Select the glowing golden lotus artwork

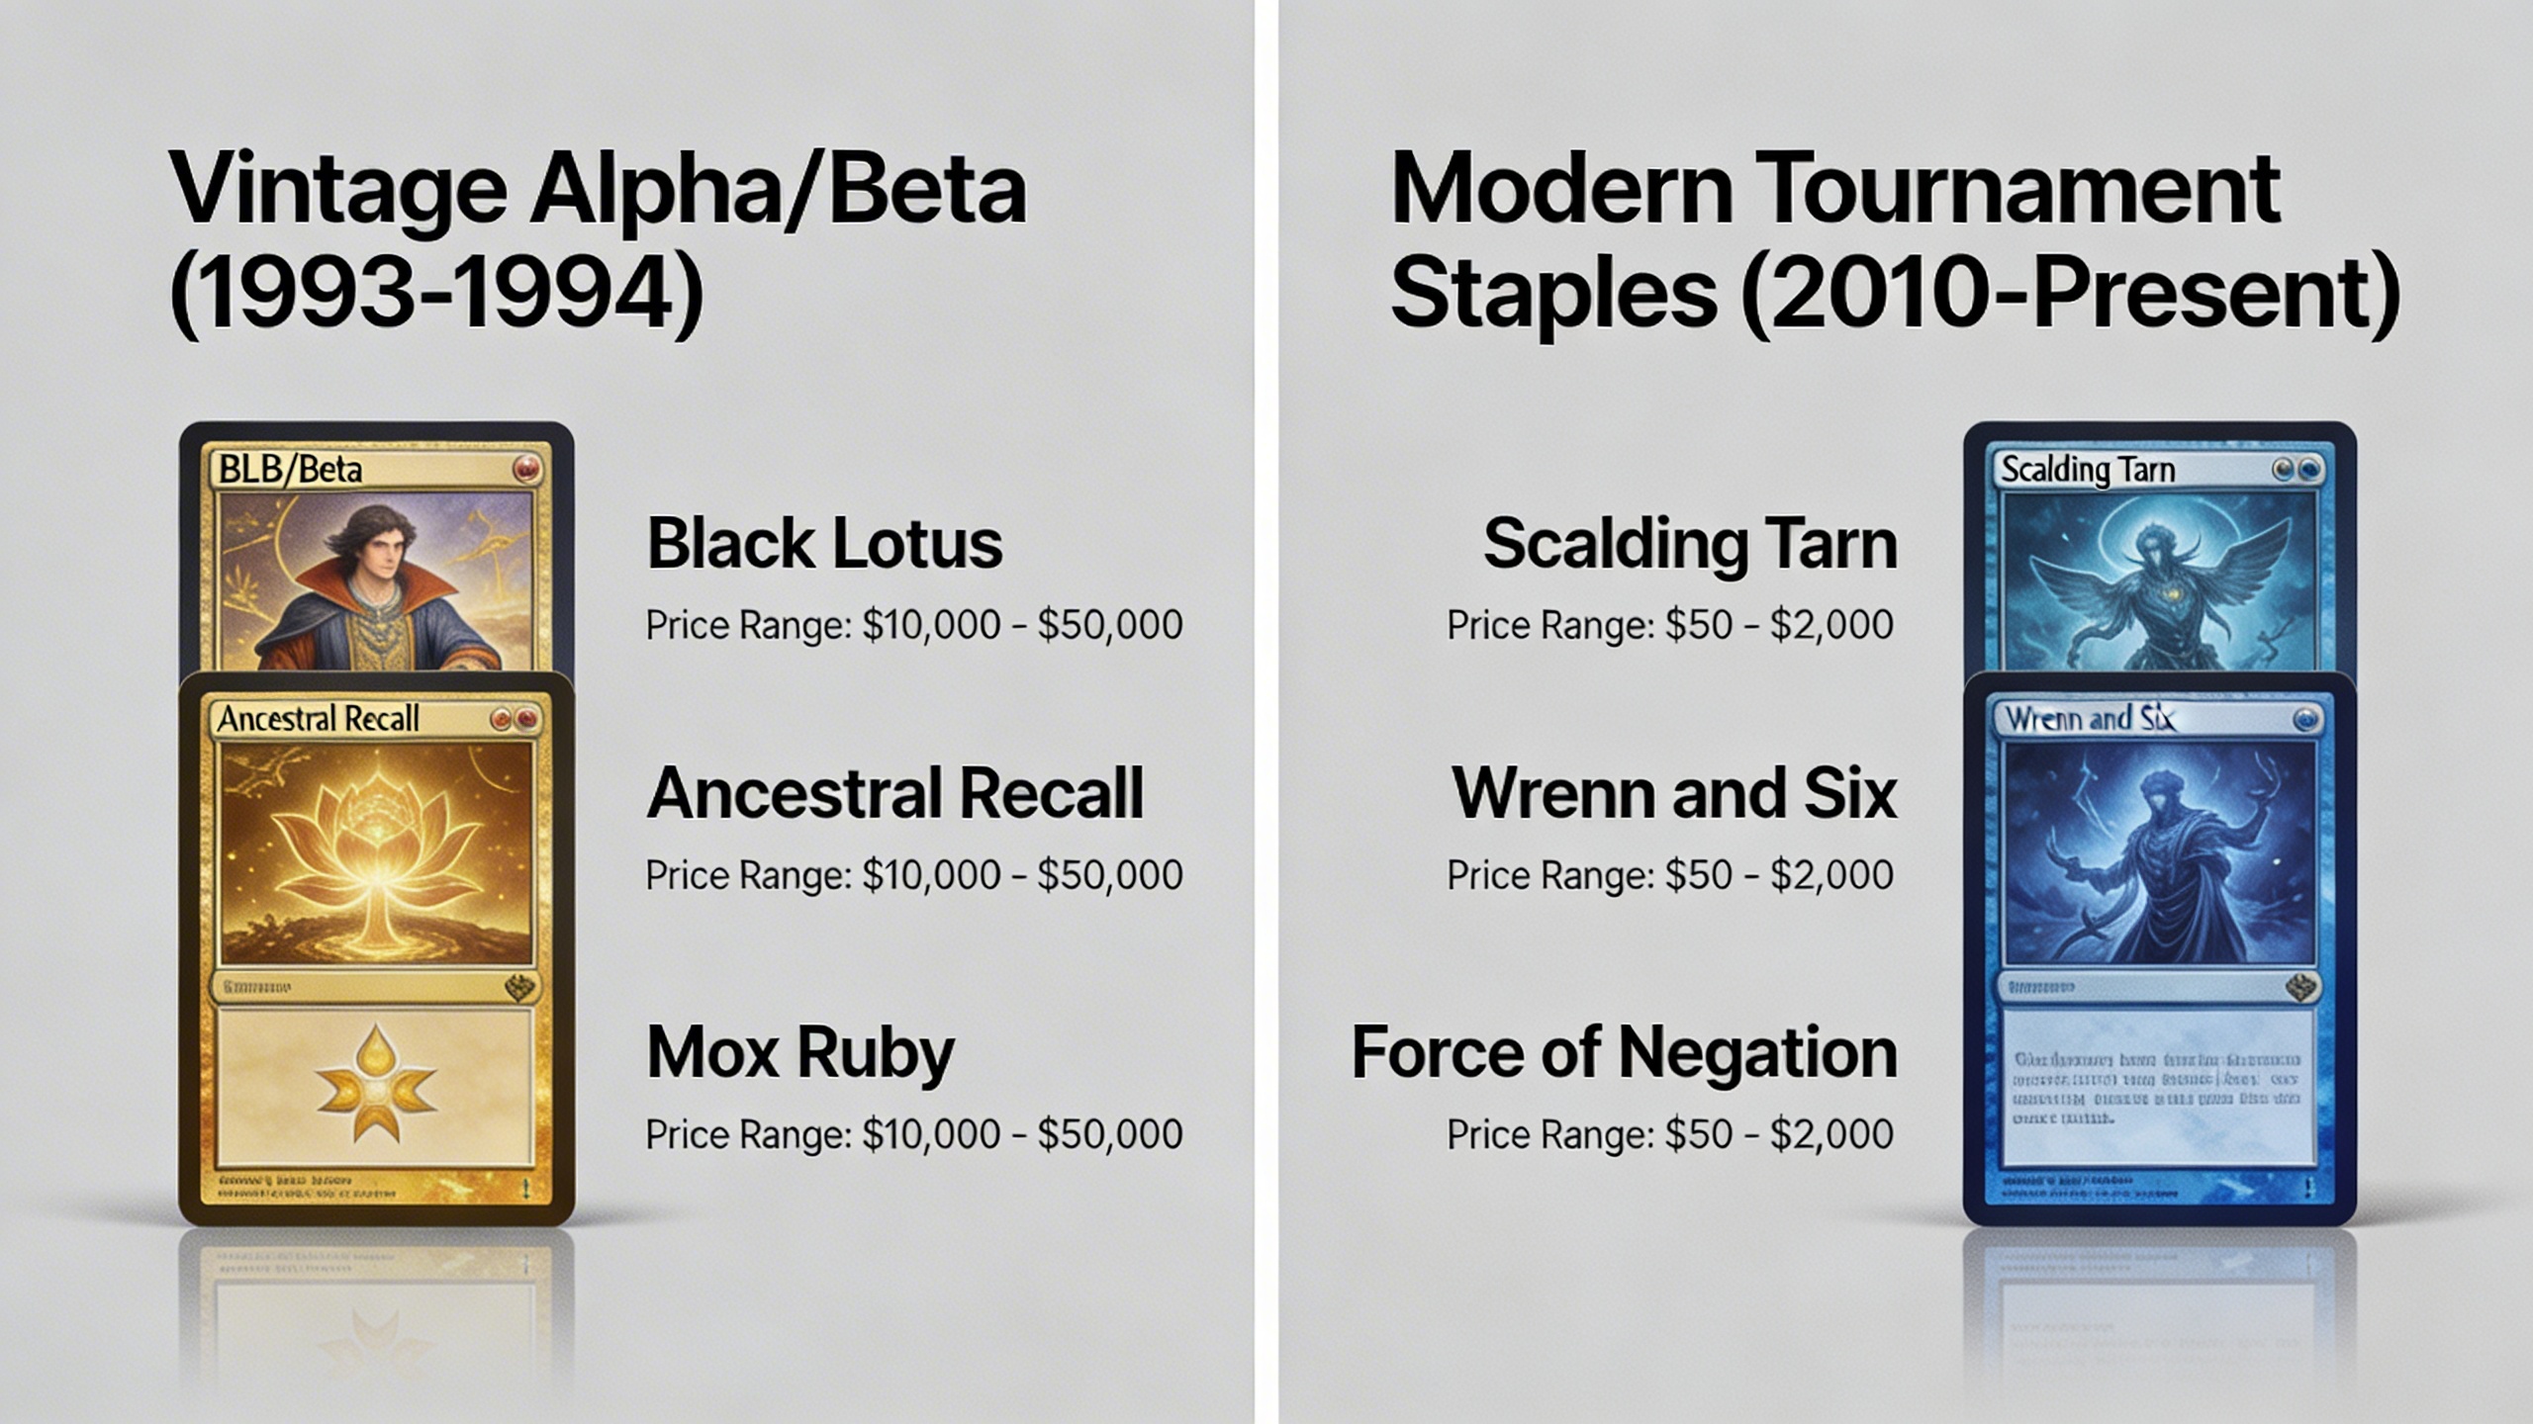(376, 852)
